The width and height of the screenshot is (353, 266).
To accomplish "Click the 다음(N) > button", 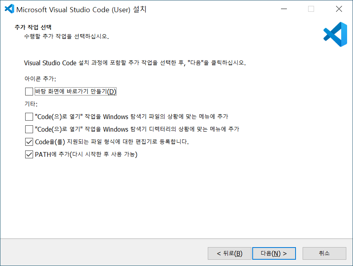I will (x=274, y=253).
